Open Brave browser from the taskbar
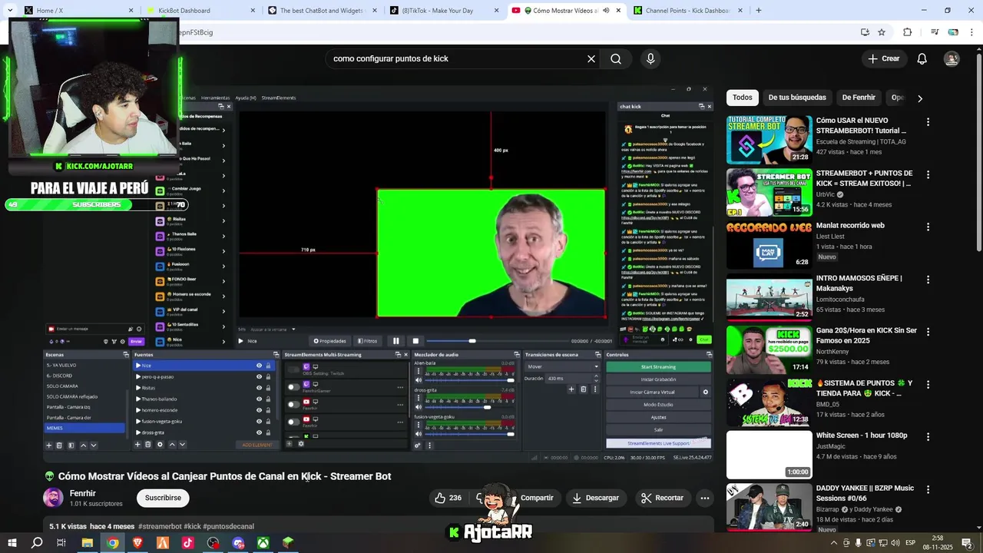983x553 pixels. 137,542
